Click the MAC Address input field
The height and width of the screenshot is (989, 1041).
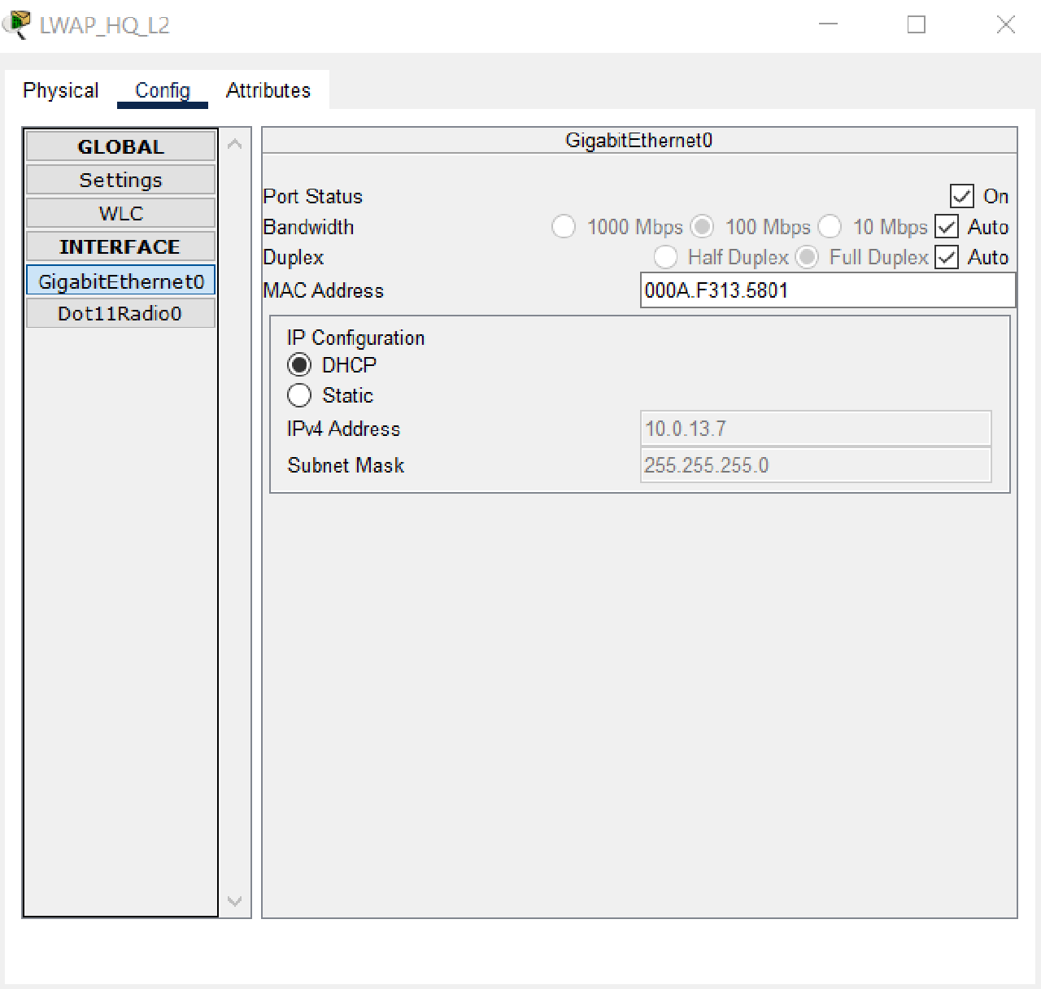point(827,290)
